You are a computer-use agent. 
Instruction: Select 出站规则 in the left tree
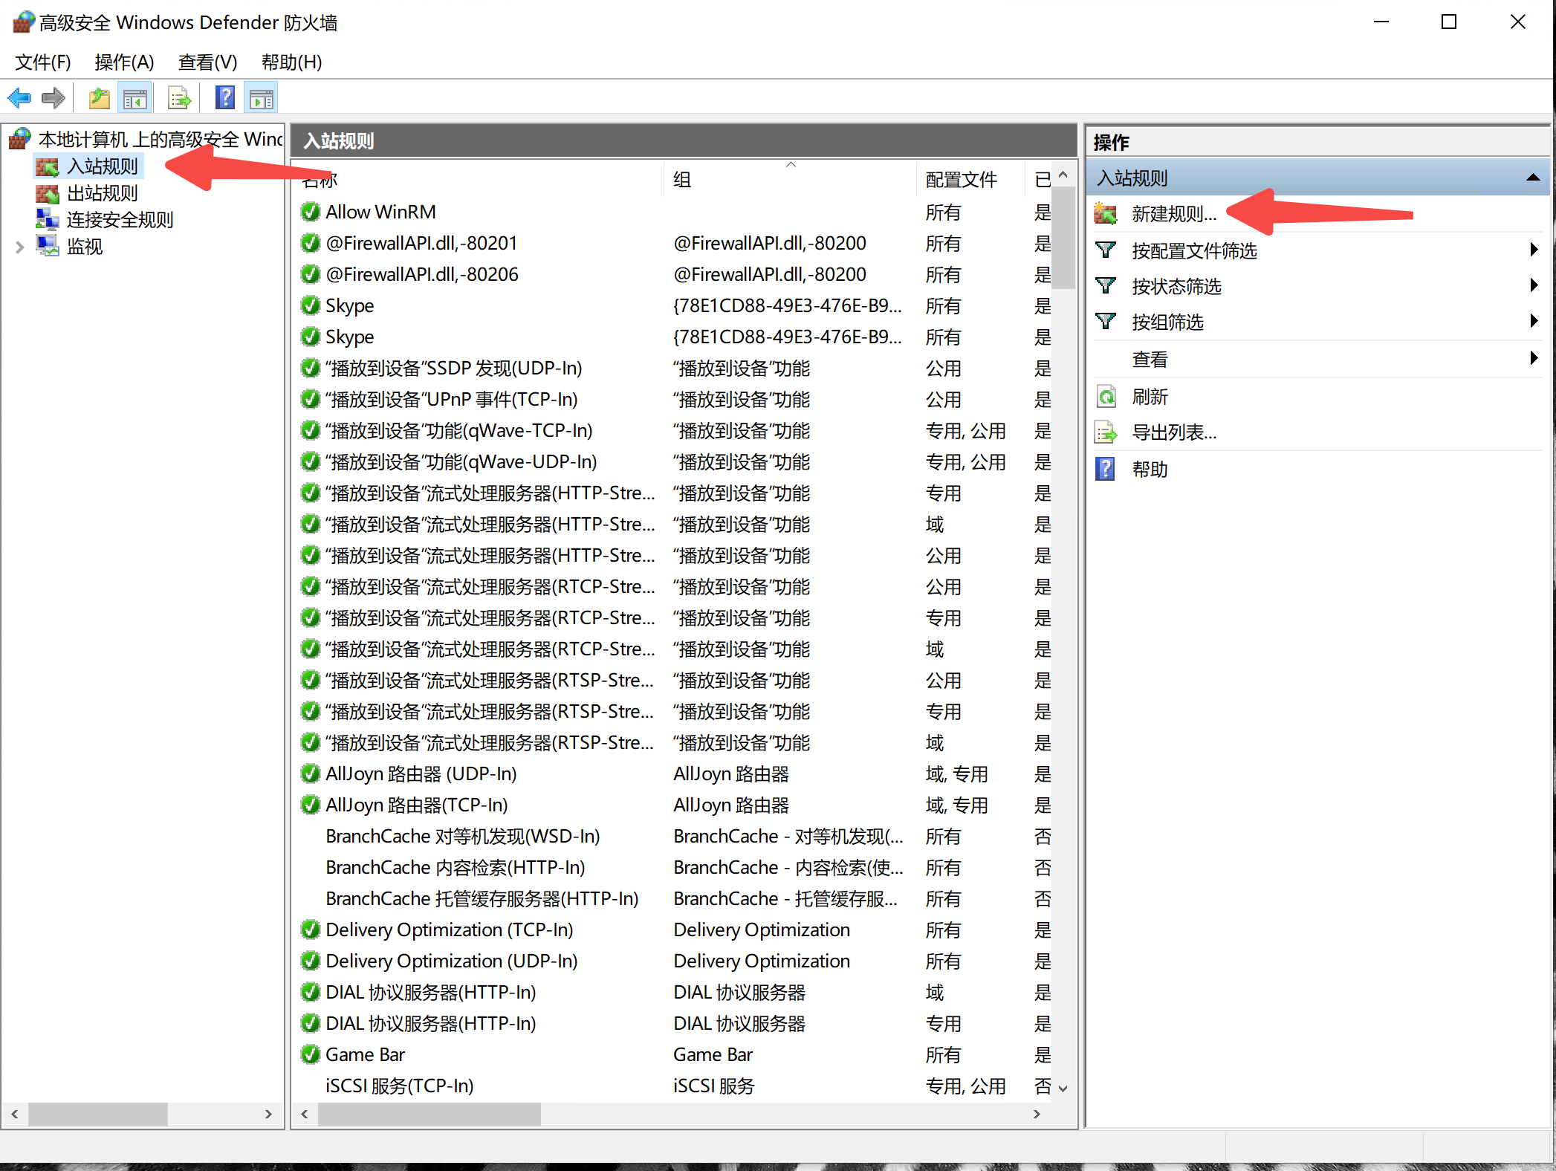tap(102, 193)
